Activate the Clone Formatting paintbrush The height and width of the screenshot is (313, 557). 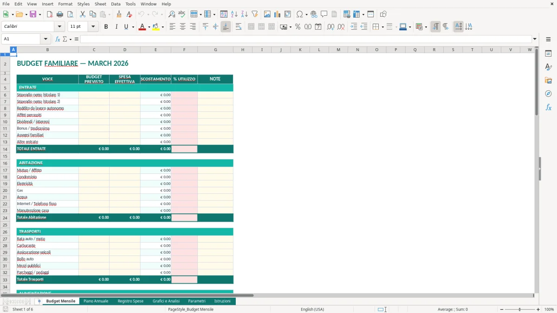pyautogui.click(x=119, y=14)
